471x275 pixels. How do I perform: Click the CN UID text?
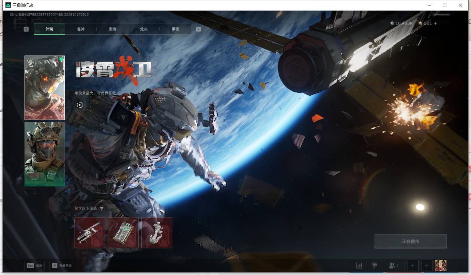(49, 15)
